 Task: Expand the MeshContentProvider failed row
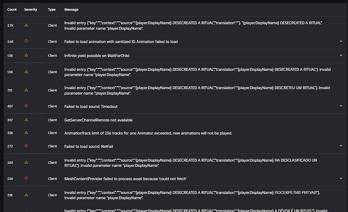coord(341,178)
